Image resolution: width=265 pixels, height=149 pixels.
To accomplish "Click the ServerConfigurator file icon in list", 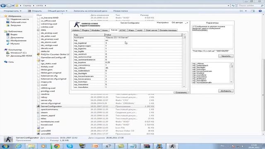I will [39, 106].
